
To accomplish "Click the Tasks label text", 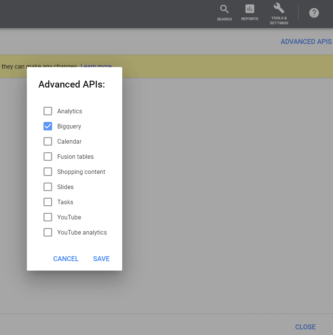I will [65, 202].
